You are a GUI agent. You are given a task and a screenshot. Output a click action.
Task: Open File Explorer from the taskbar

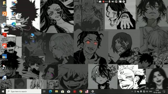click(57, 91)
